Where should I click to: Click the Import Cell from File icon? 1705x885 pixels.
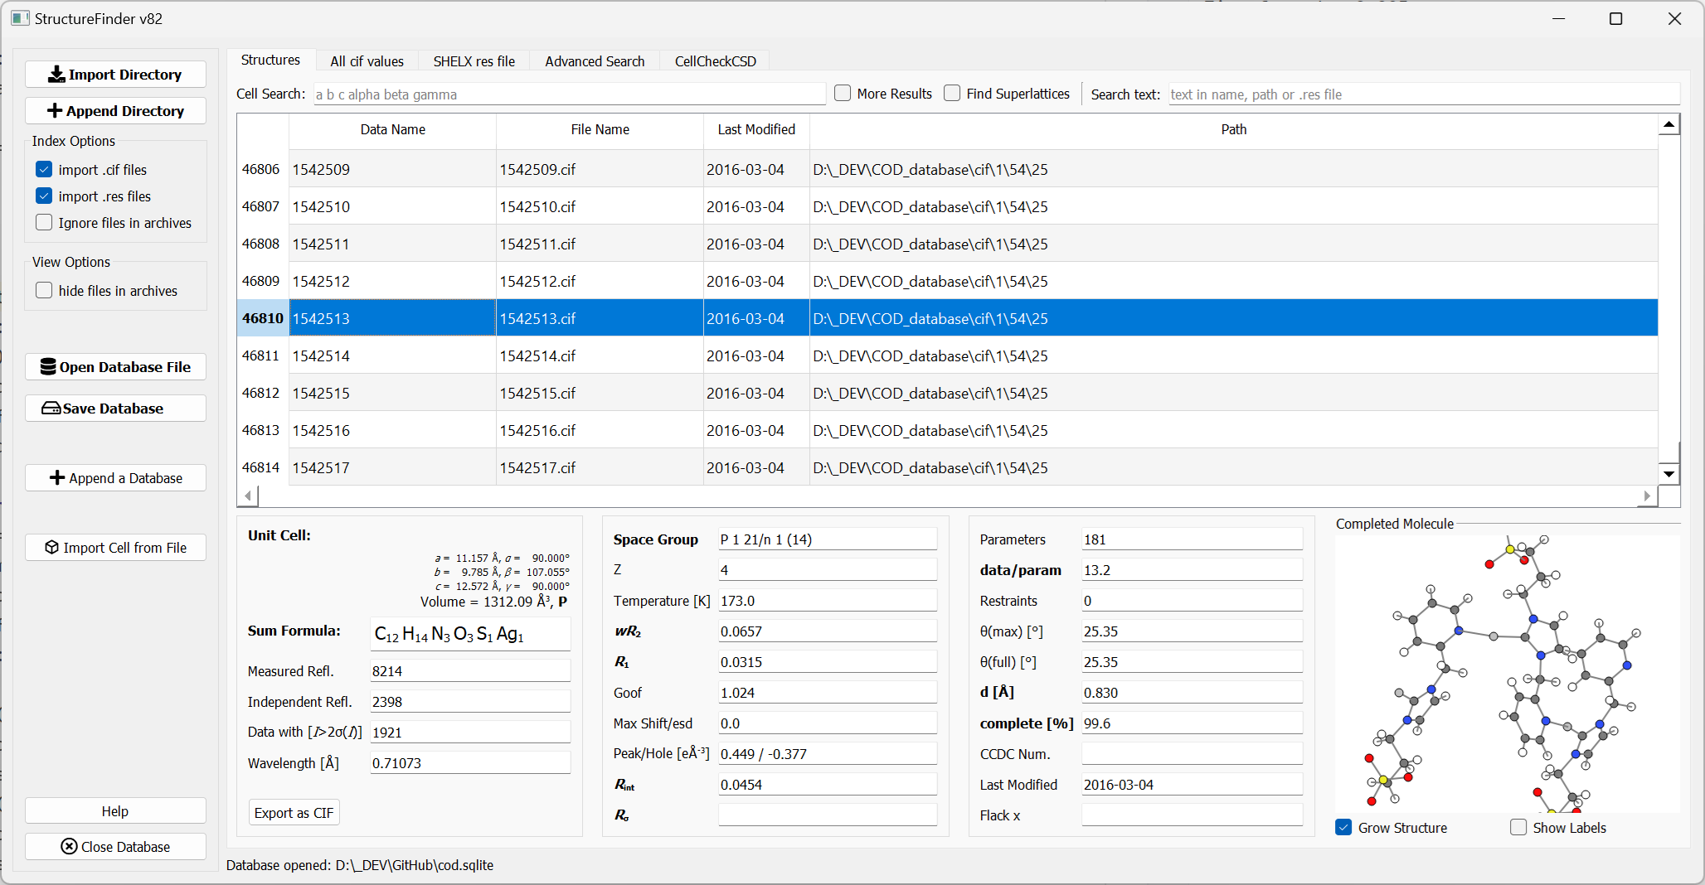(51, 548)
